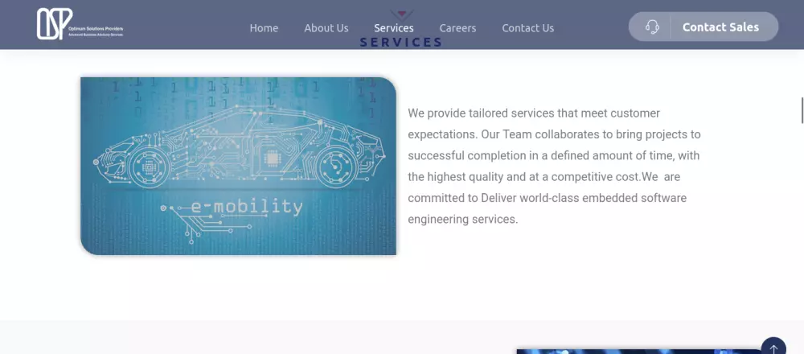Select Services in the navigation bar

(x=394, y=28)
